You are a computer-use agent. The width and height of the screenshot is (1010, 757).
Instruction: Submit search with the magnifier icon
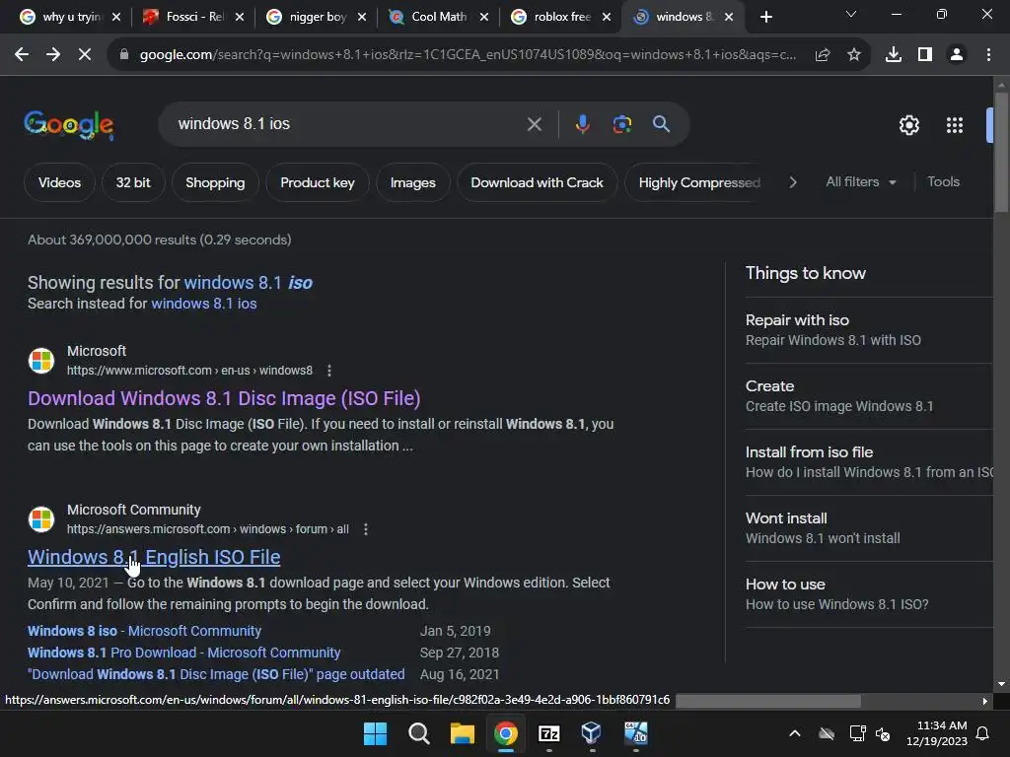tap(661, 123)
